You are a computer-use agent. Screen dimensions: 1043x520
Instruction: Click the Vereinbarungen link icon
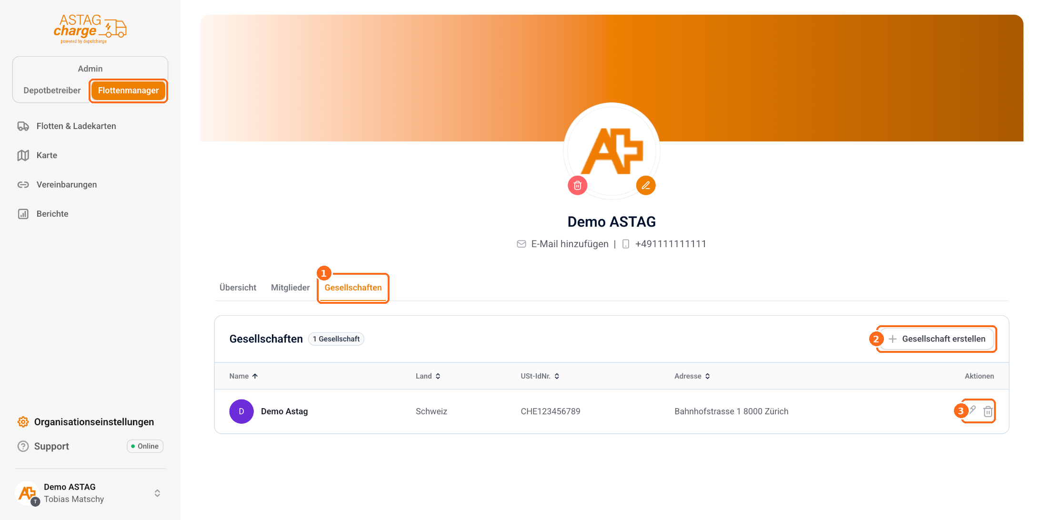point(23,185)
